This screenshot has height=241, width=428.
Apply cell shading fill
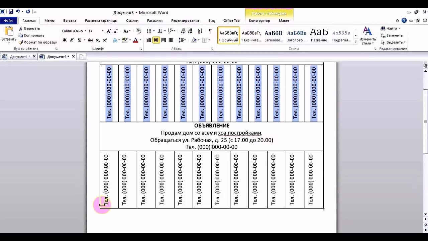(194, 40)
